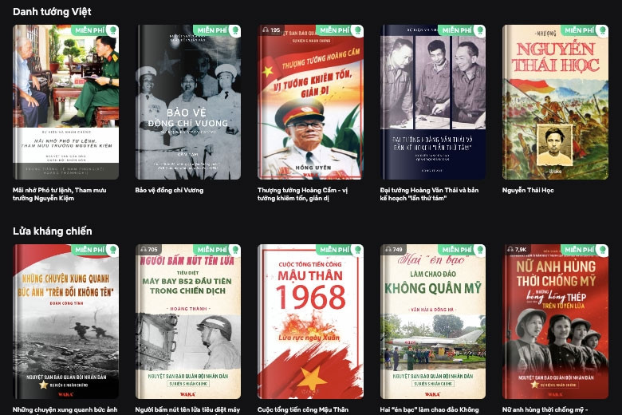Click the 705 listens headphone badge
622x415 pixels.
(148, 250)
